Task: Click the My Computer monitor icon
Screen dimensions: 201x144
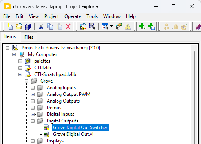Action: (x=22, y=54)
